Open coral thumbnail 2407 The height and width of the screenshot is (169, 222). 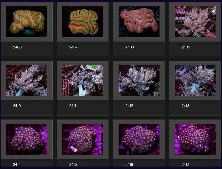(83, 22)
